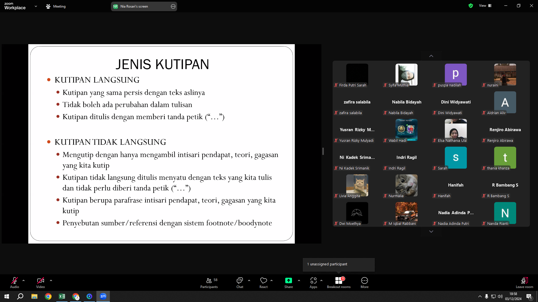Open the system volume control

click(500, 296)
